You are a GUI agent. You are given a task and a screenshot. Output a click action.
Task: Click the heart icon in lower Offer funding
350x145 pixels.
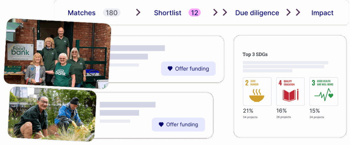pos(161,125)
